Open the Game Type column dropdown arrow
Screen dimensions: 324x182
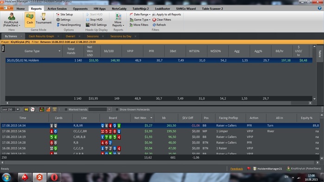(60, 51)
